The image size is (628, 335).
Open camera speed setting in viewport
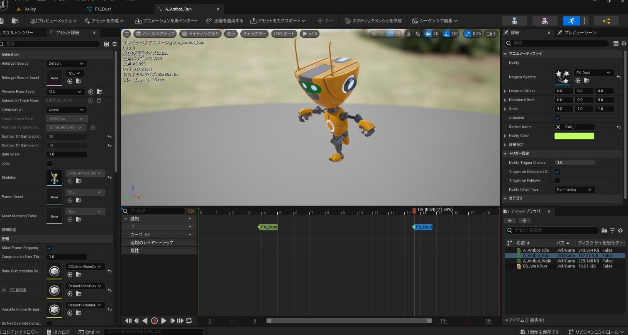pos(491,34)
